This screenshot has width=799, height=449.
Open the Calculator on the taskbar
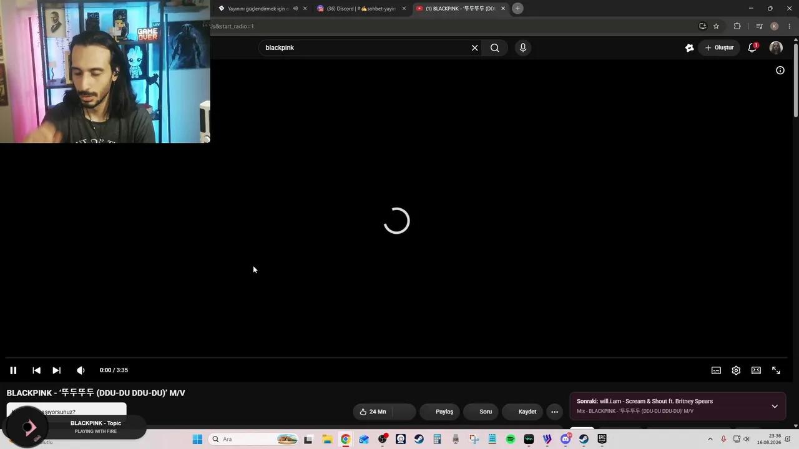pyautogui.click(x=437, y=439)
